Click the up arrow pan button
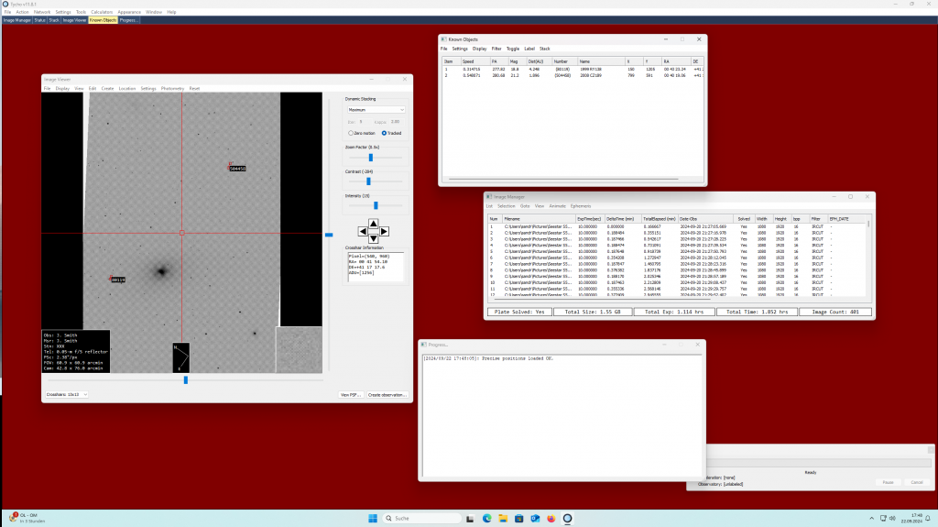Viewport: 938px width, 527px height. (372, 221)
